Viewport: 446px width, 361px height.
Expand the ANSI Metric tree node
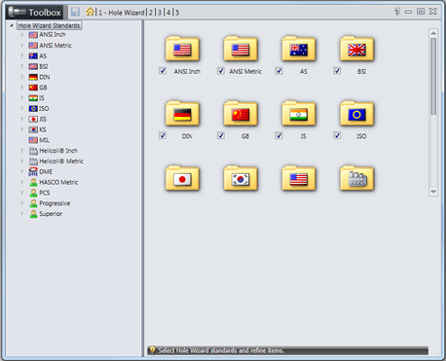coord(22,45)
